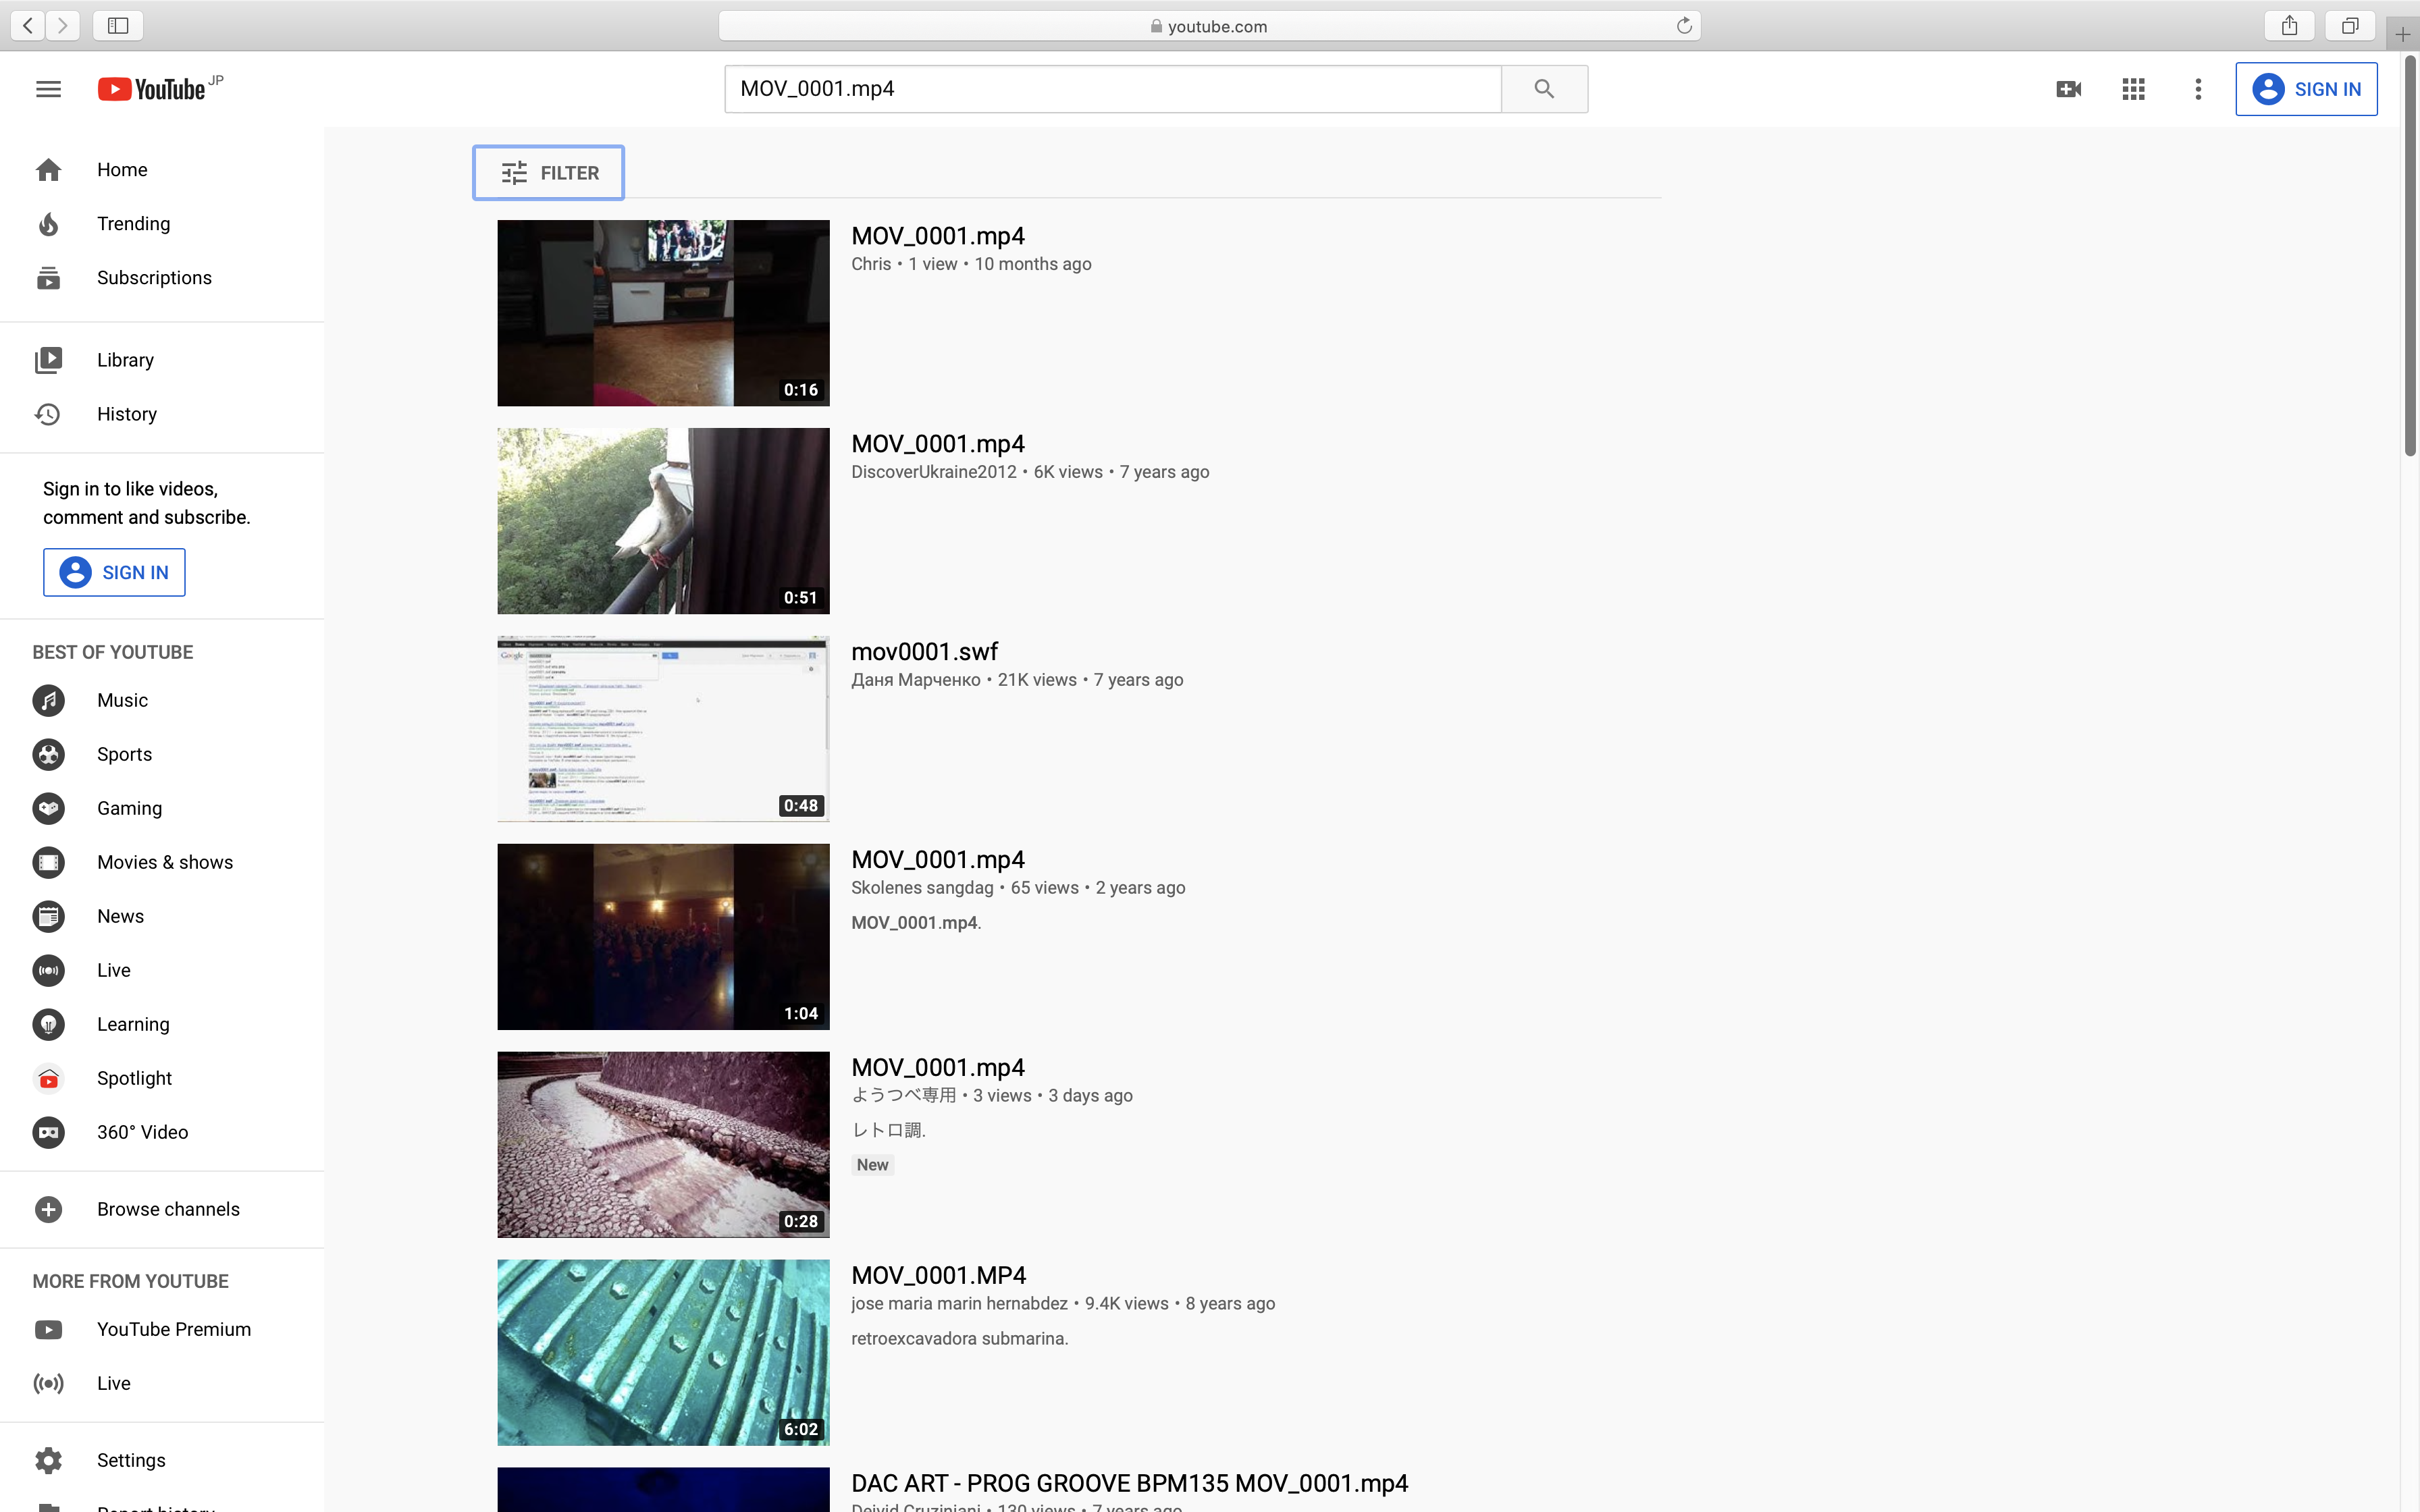The image size is (2420, 1512).
Task: Open Trending in sidebar
Action: coord(133,224)
